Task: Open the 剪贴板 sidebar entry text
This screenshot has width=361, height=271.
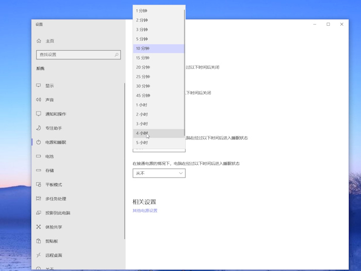Action: point(52,241)
